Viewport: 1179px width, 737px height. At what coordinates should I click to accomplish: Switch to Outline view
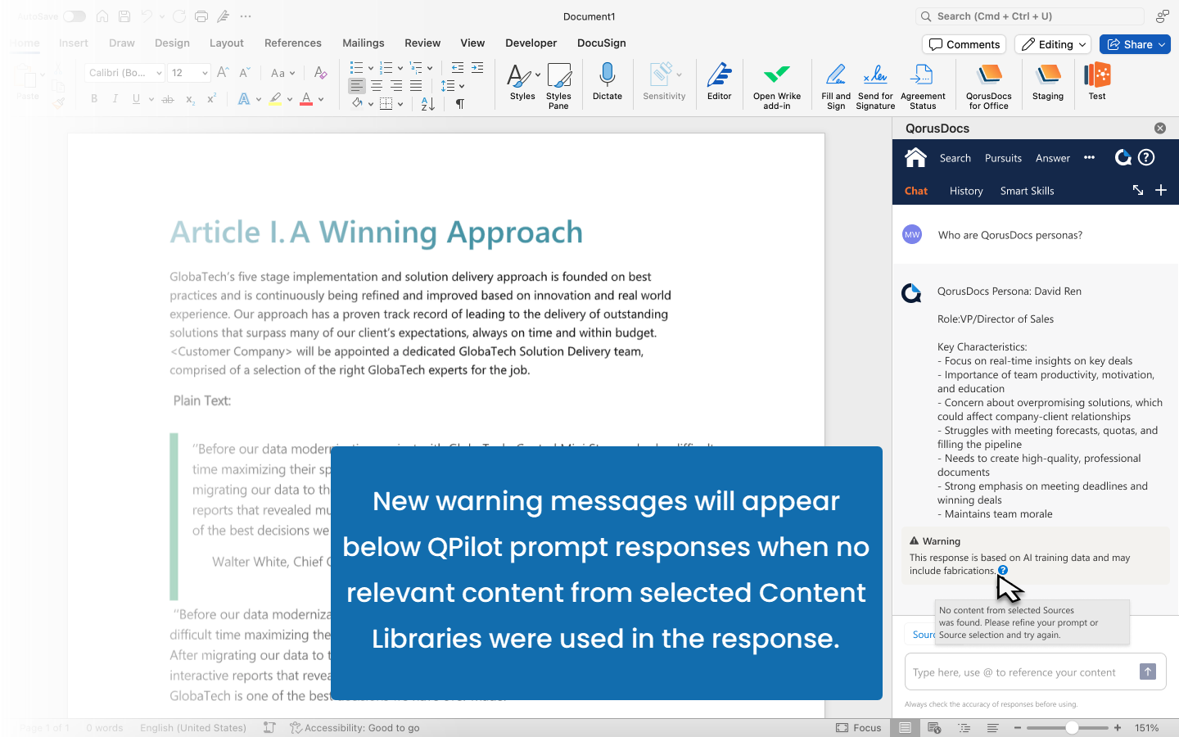(x=964, y=727)
